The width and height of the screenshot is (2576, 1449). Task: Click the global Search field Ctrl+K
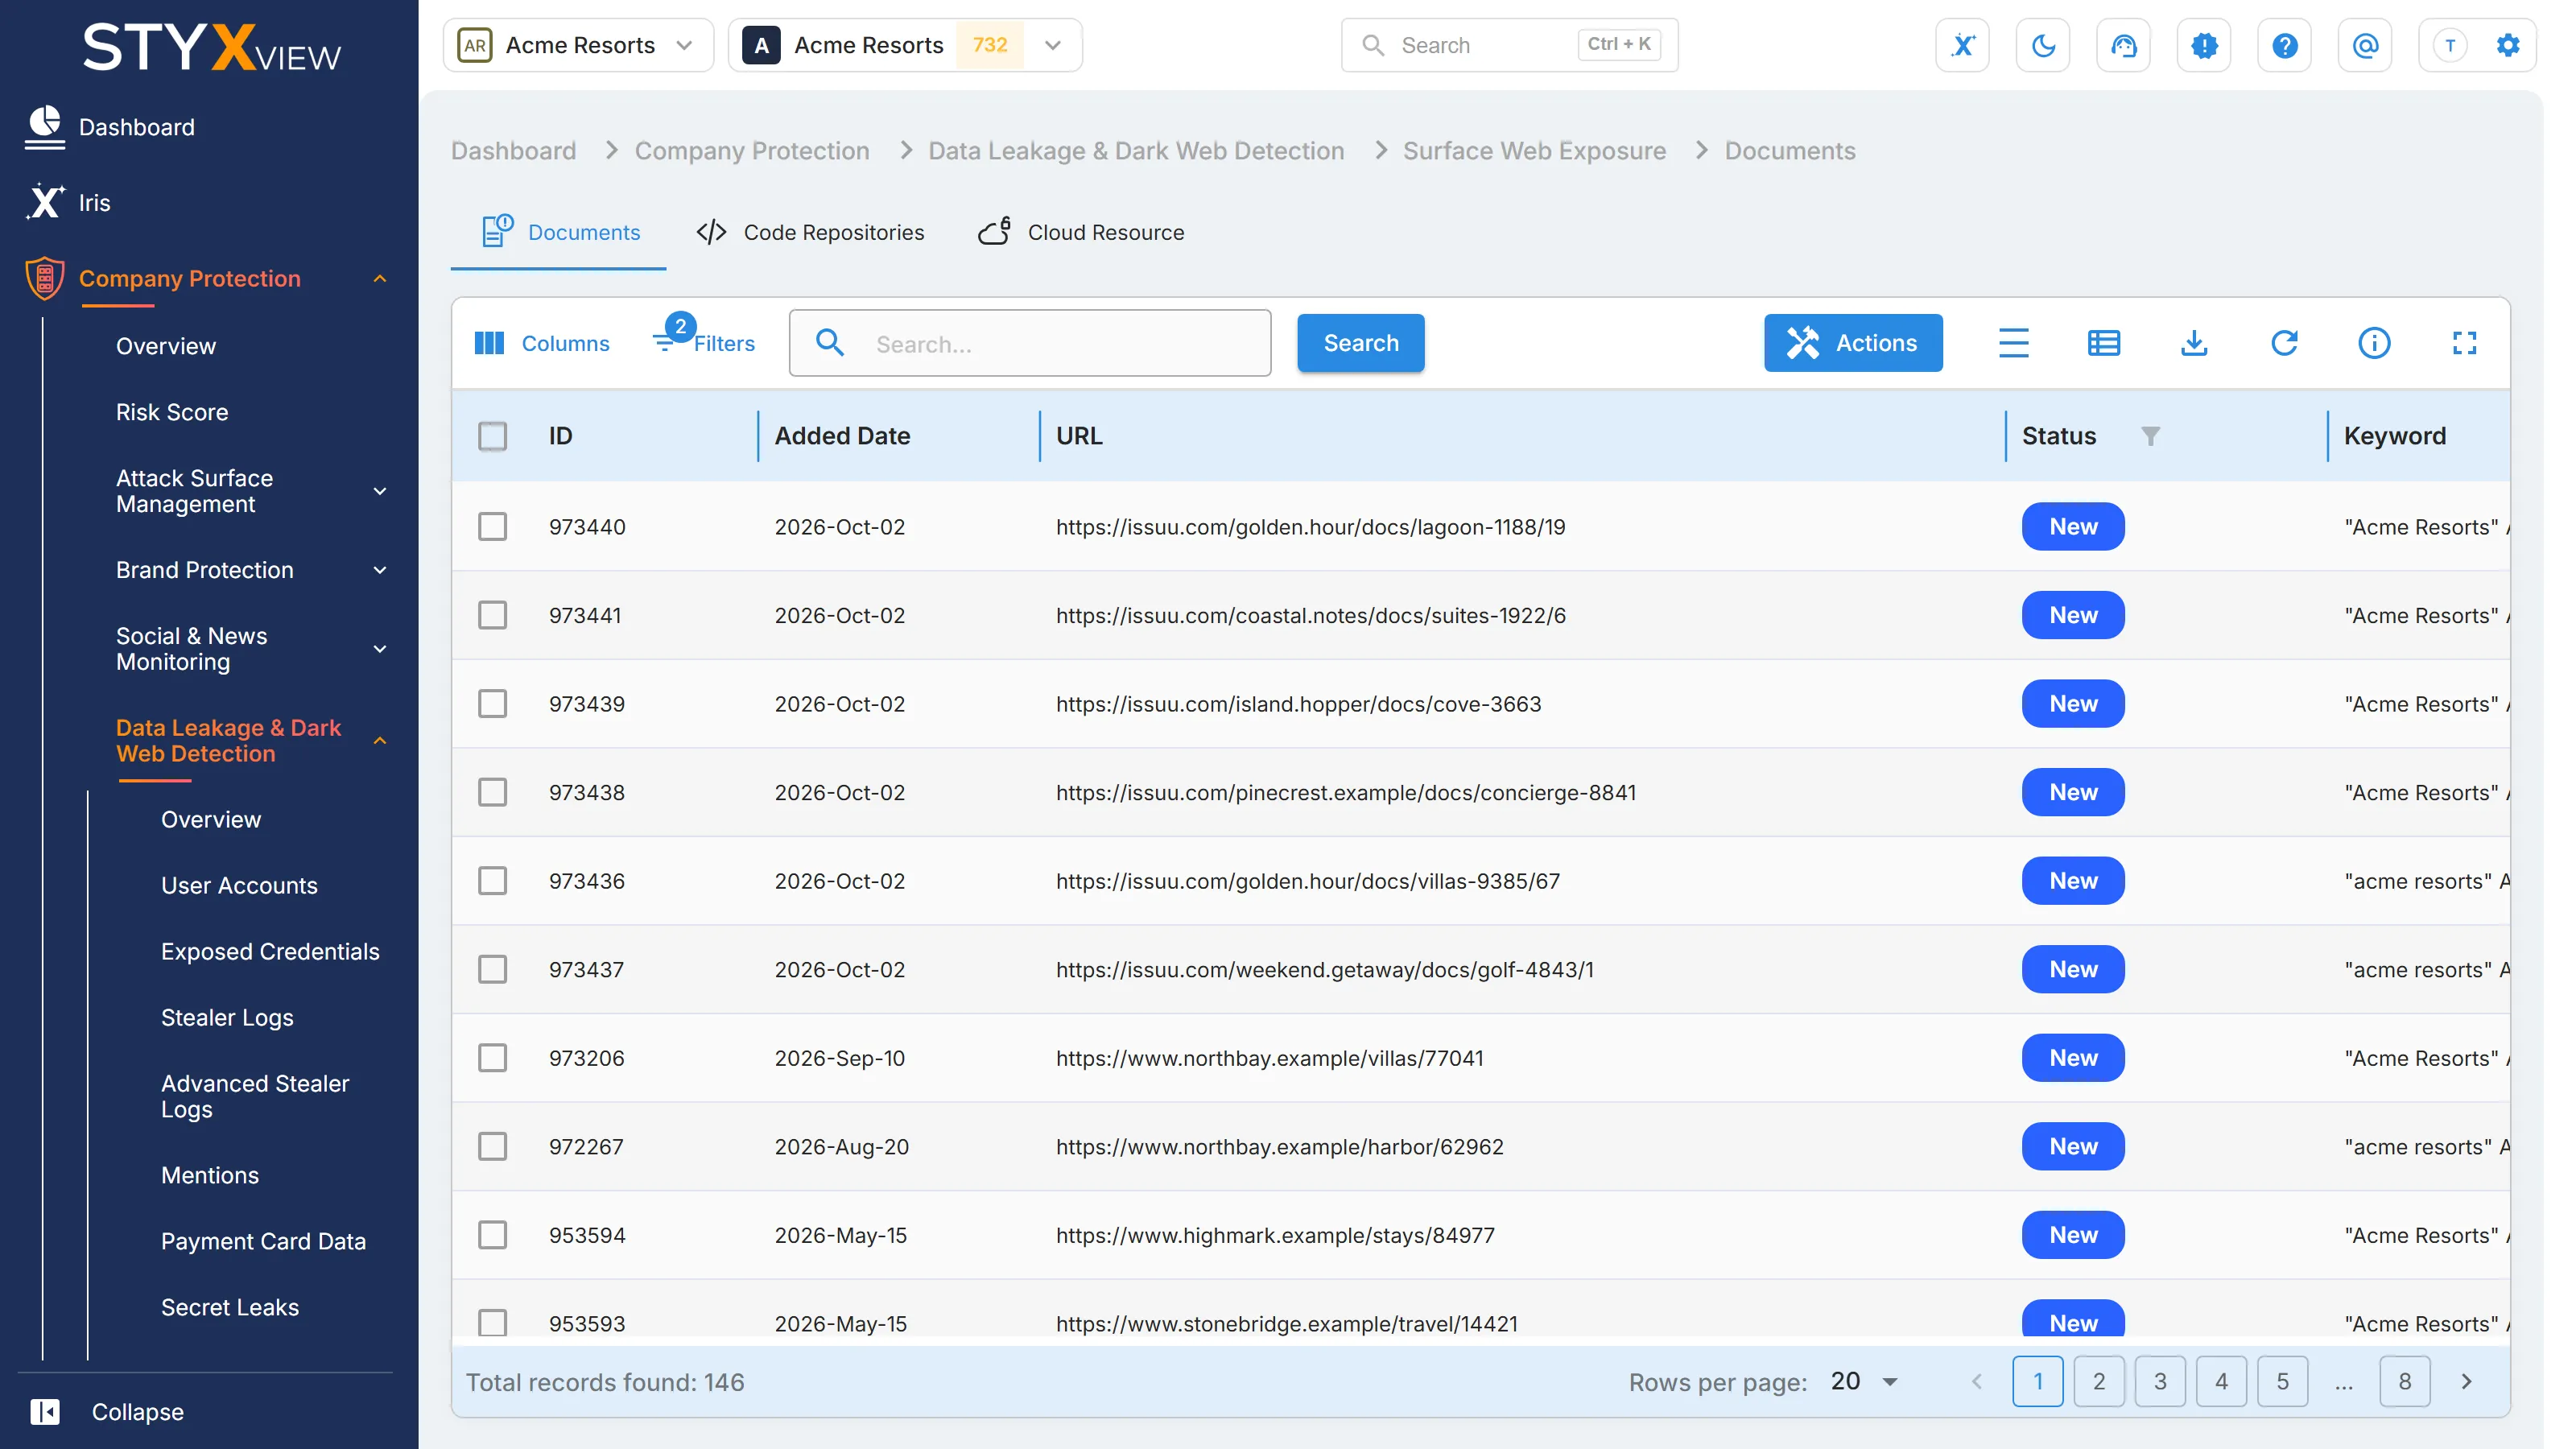coord(1509,45)
